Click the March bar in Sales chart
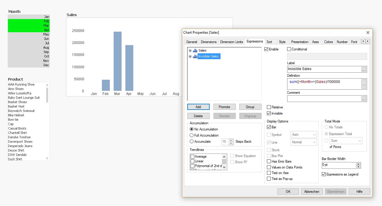 (117, 61)
